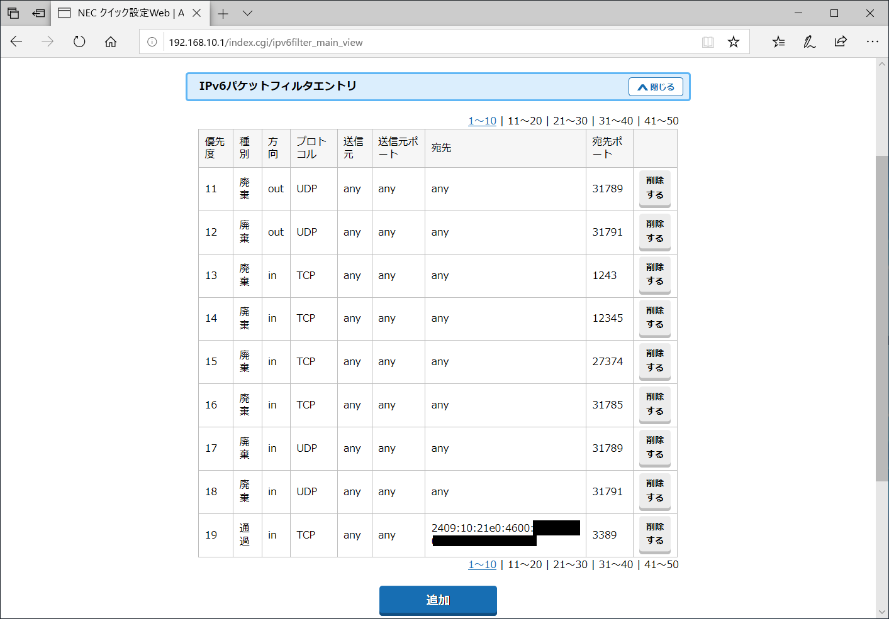Delete filter entry with priority 13
This screenshot has height=619, width=889.
pos(655,275)
